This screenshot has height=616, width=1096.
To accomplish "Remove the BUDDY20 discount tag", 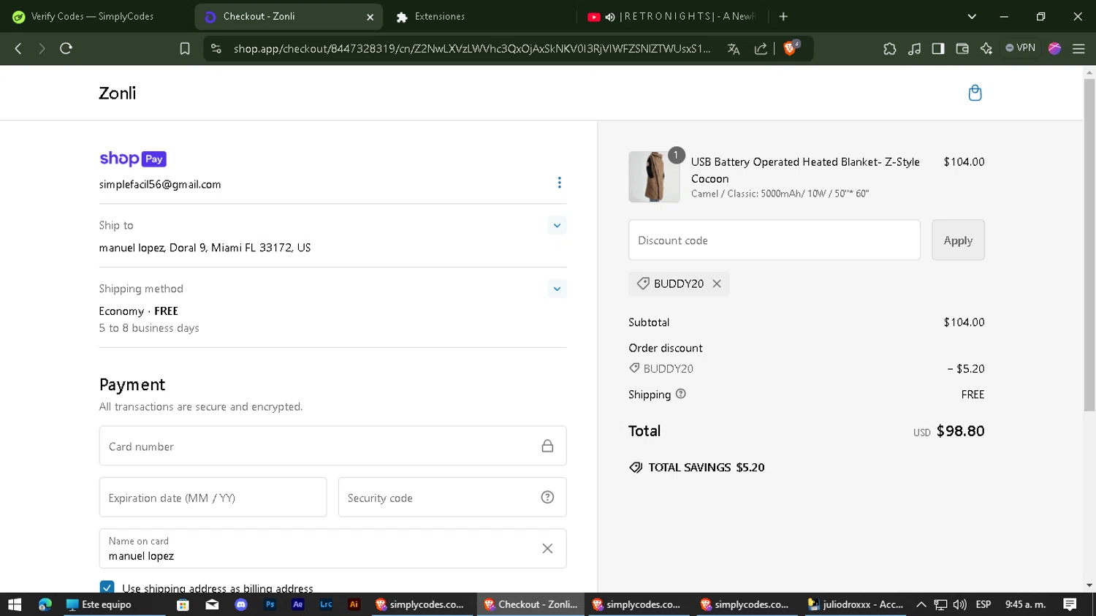I will tap(717, 284).
